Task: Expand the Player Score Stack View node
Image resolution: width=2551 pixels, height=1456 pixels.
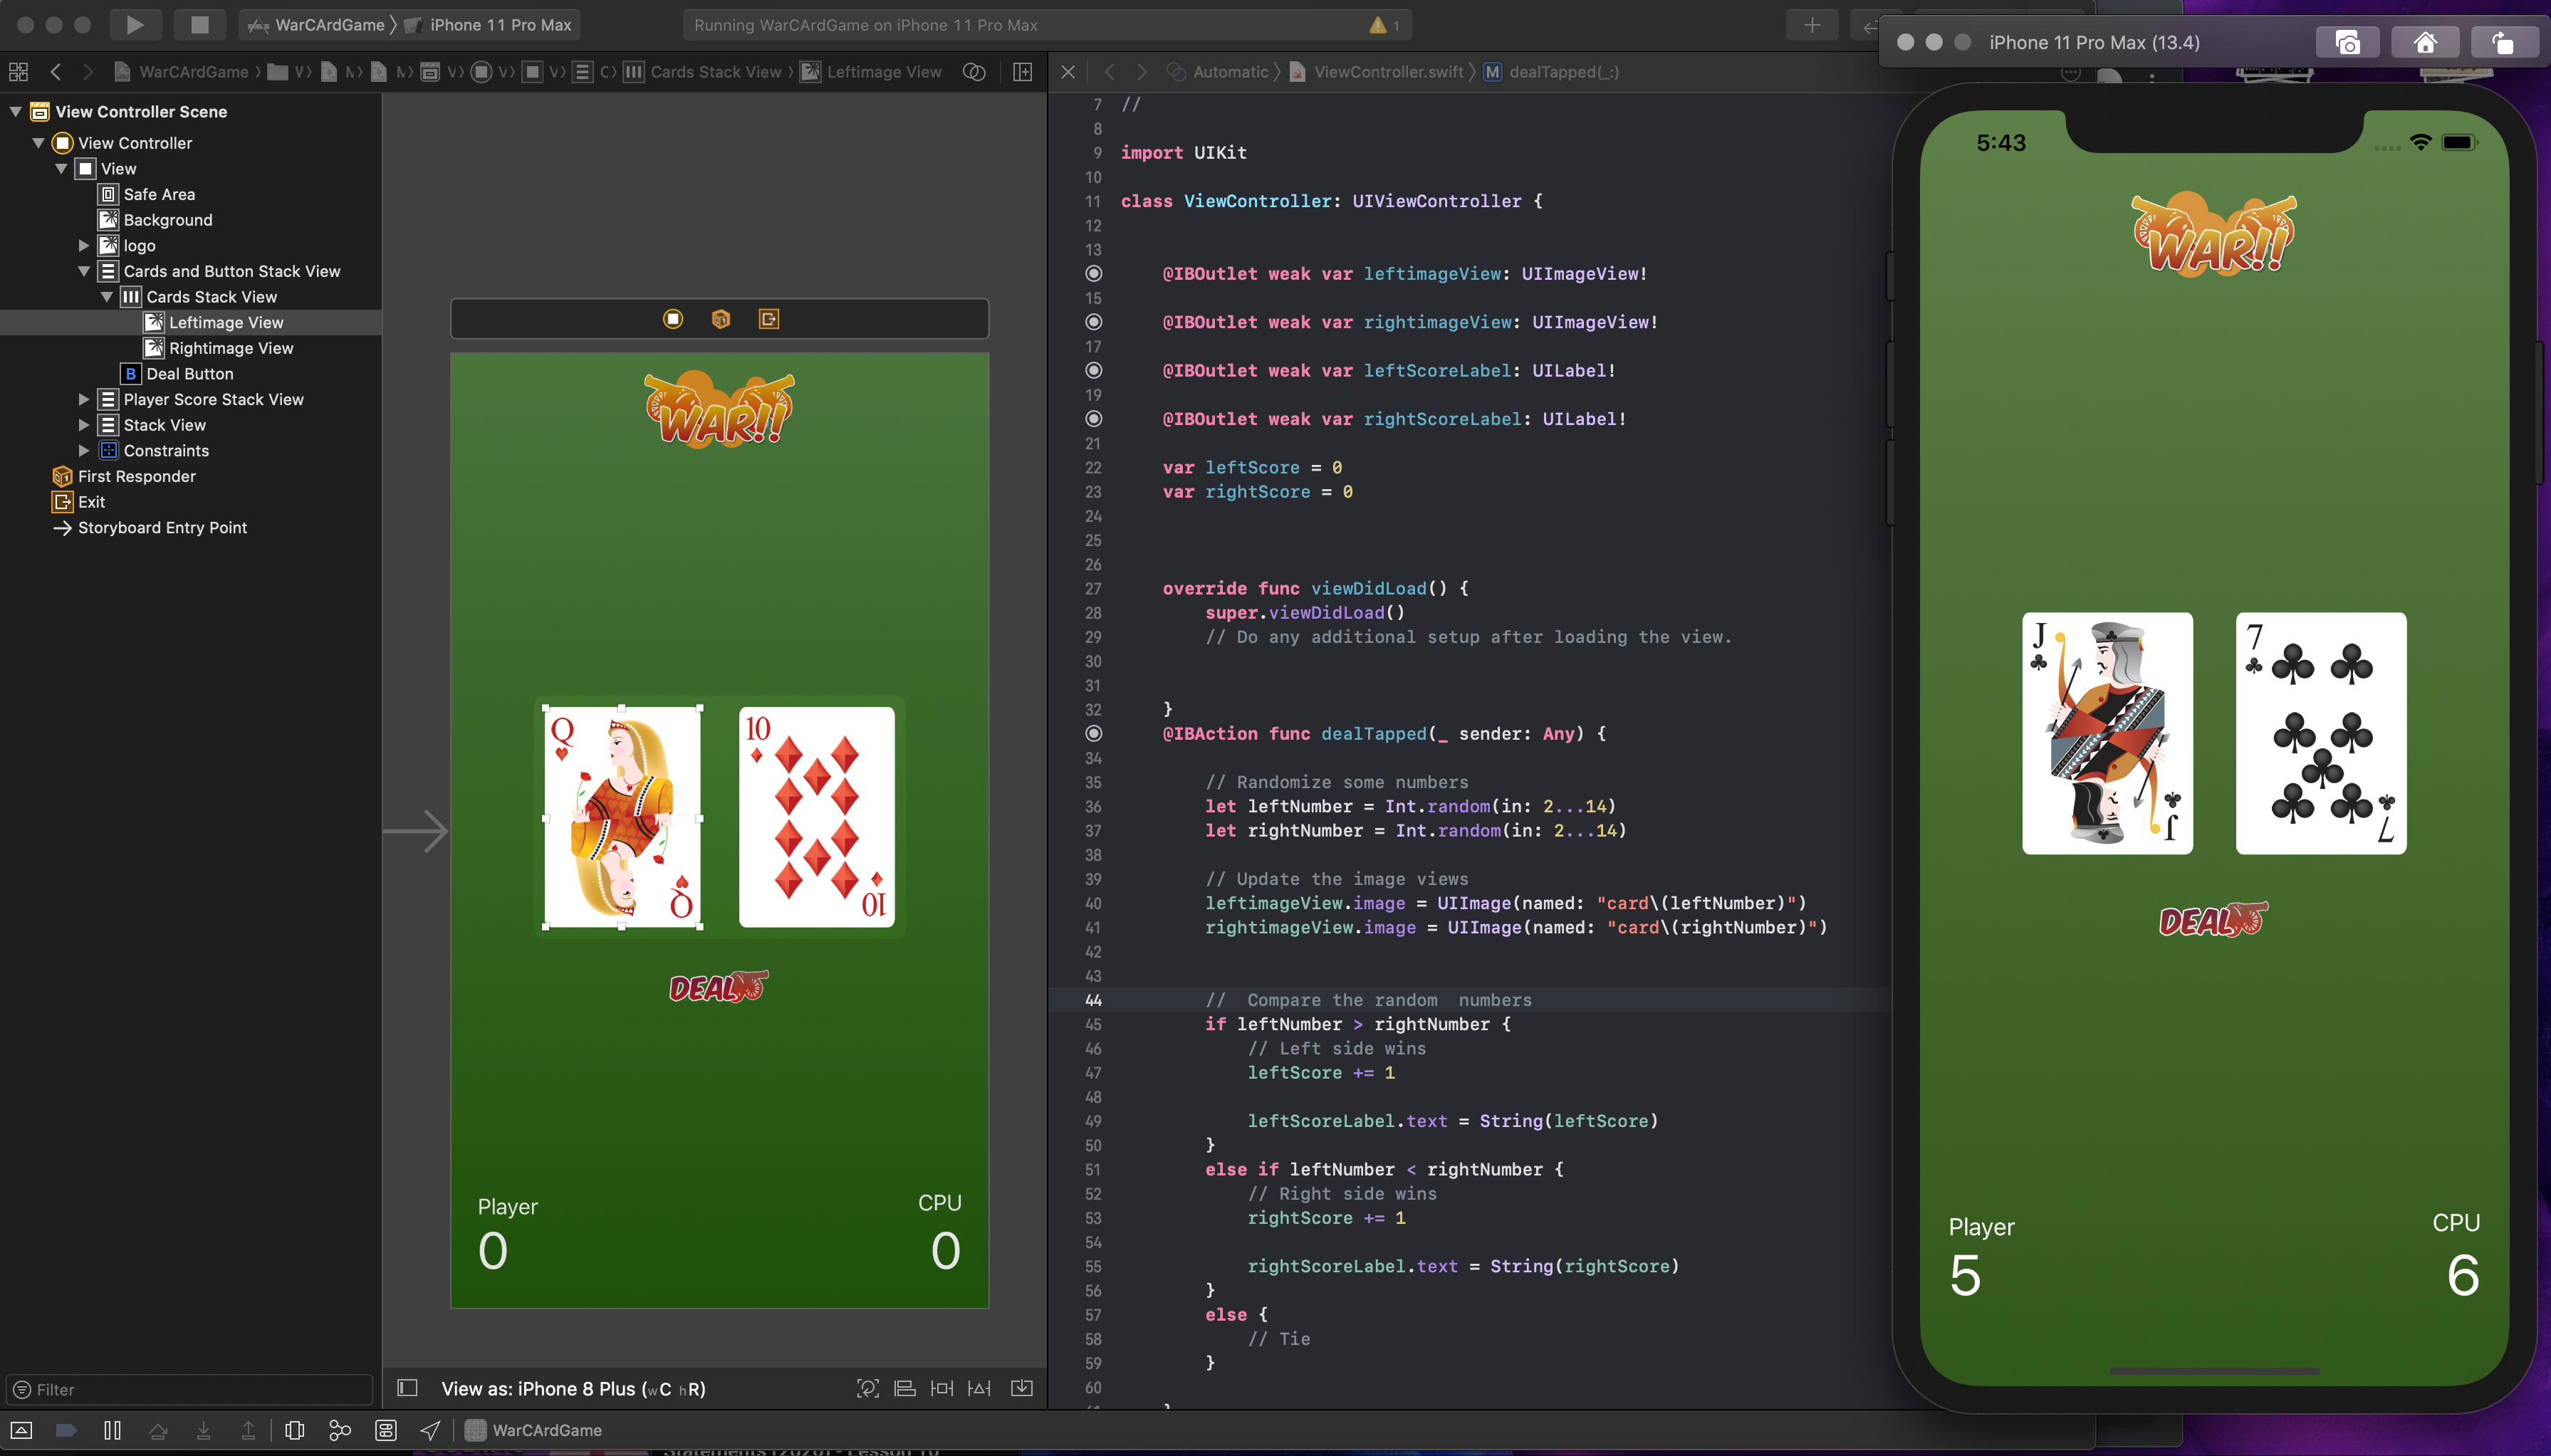Action: [84, 399]
